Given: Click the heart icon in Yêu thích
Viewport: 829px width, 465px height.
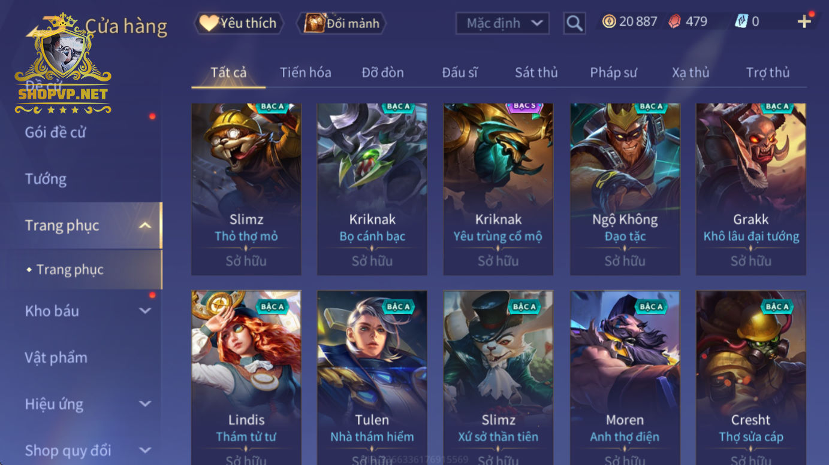Looking at the screenshot, I should tap(209, 23).
